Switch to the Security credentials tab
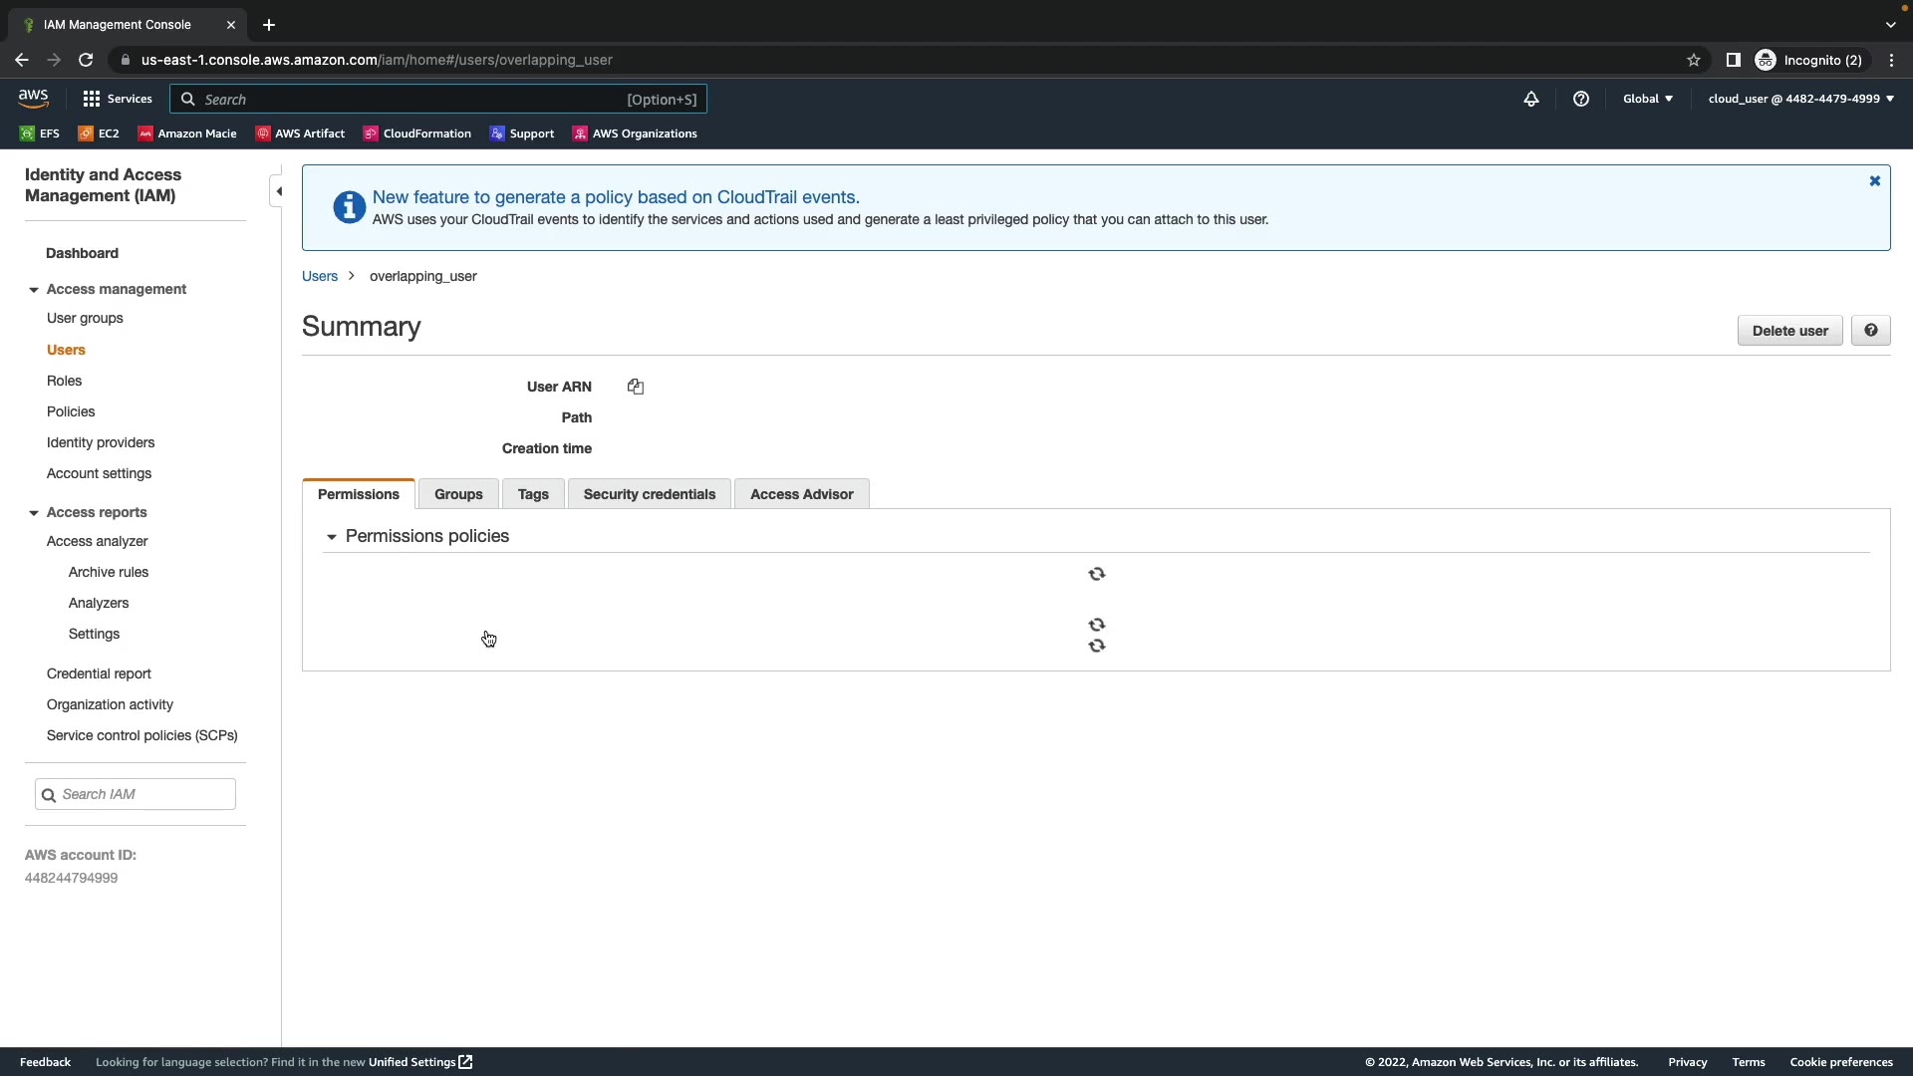This screenshot has width=1913, height=1076. pyautogui.click(x=649, y=494)
